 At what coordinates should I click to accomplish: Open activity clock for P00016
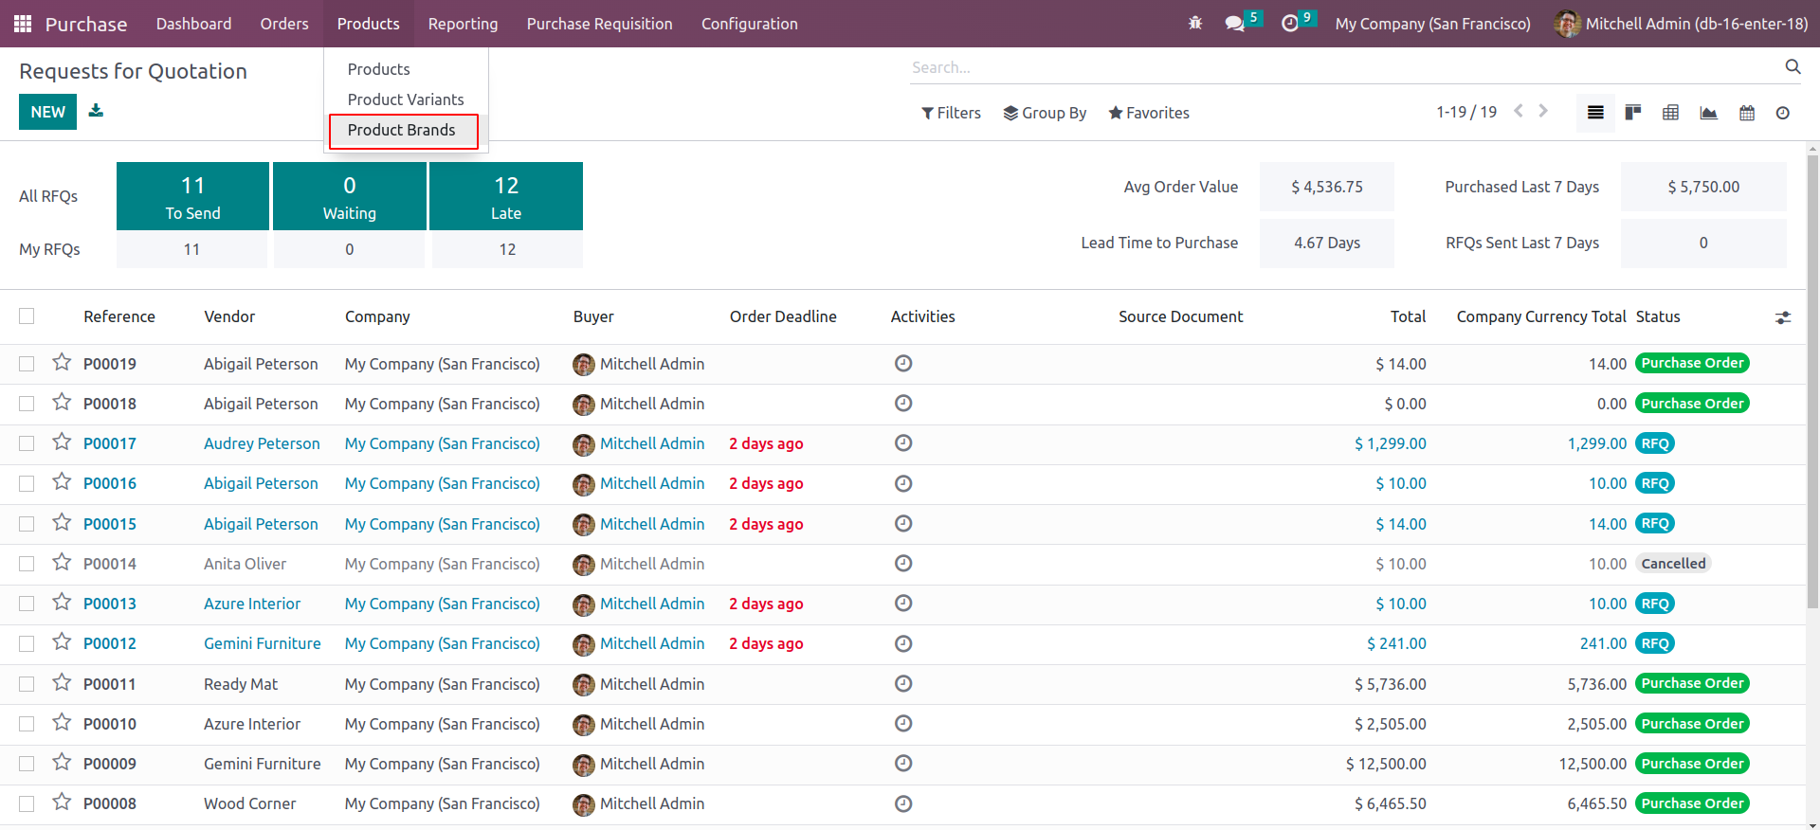click(903, 483)
